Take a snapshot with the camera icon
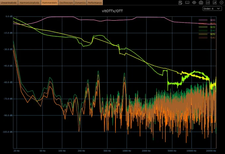 (x=201, y=2)
